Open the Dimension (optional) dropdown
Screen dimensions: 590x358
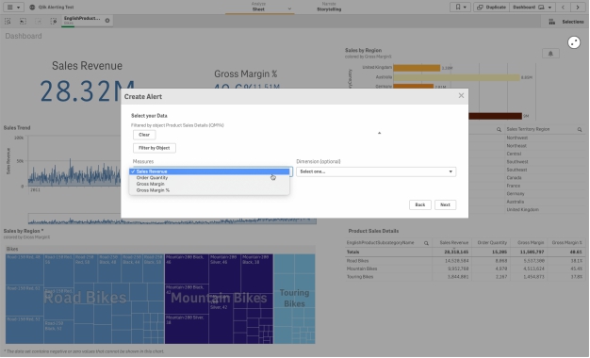pyautogui.click(x=376, y=171)
